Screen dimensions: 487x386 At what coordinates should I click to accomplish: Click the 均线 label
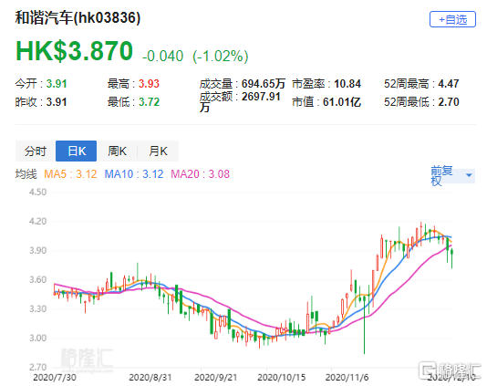tap(26, 174)
